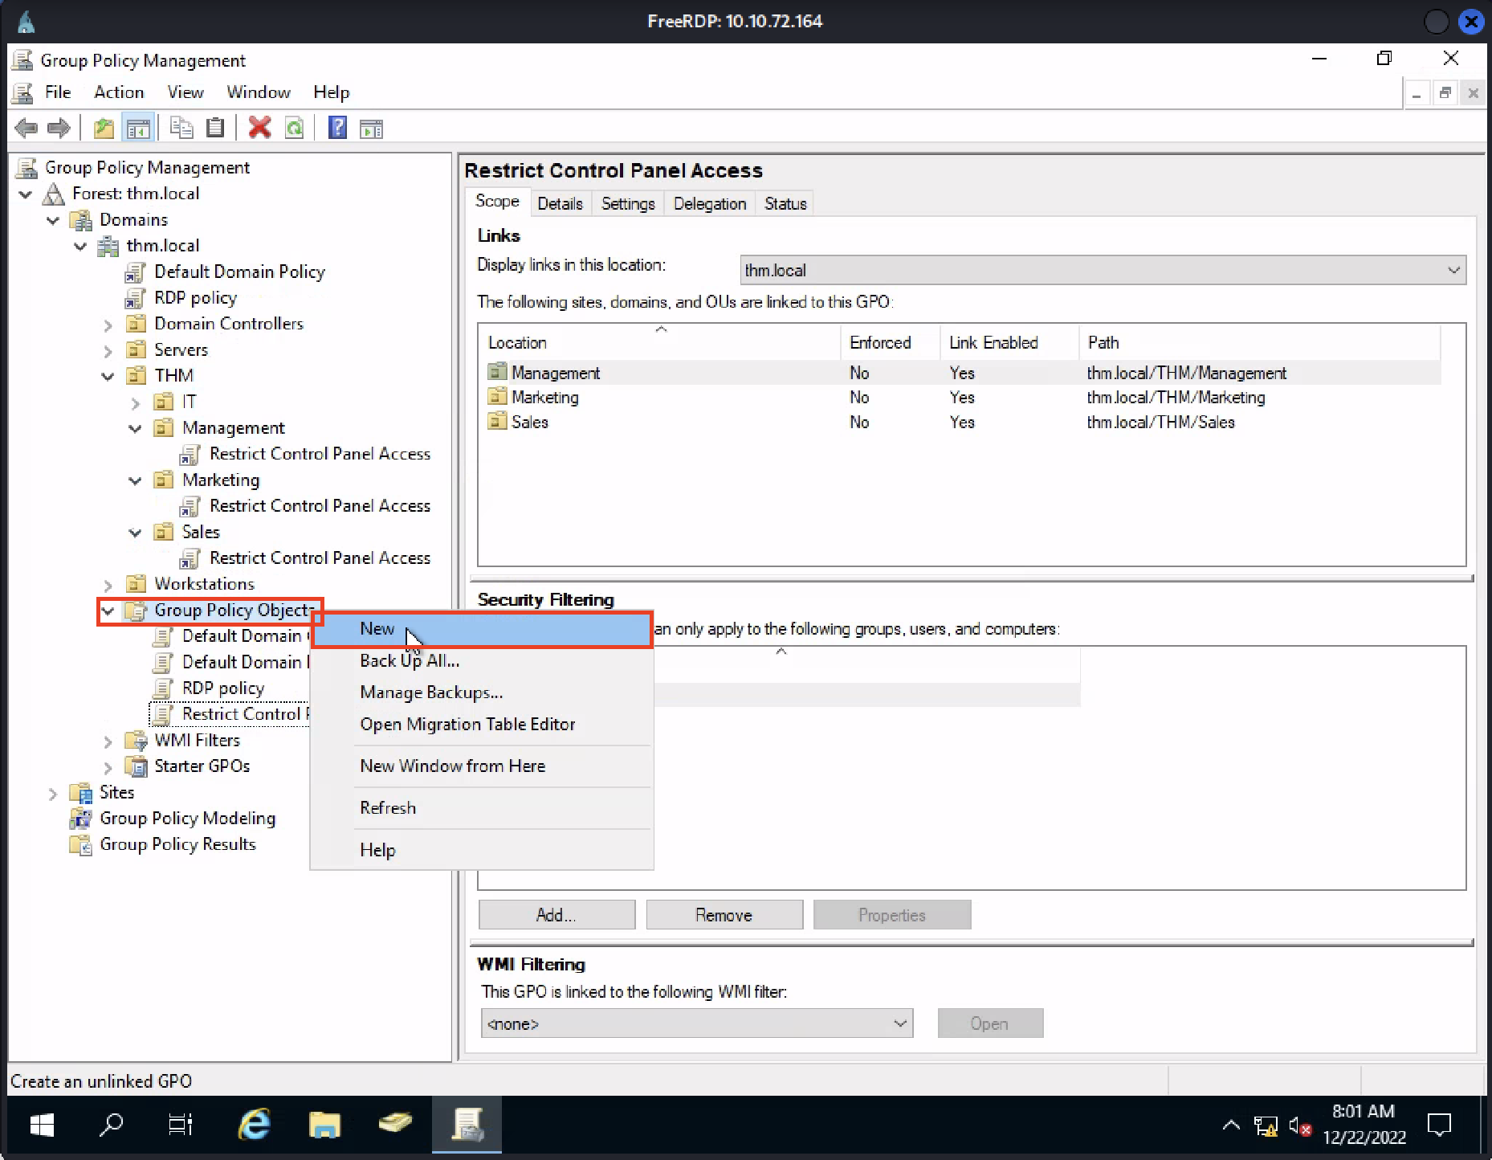Open taskbar search magnifier
This screenshot has height=1160, width=1492.
111,1125
